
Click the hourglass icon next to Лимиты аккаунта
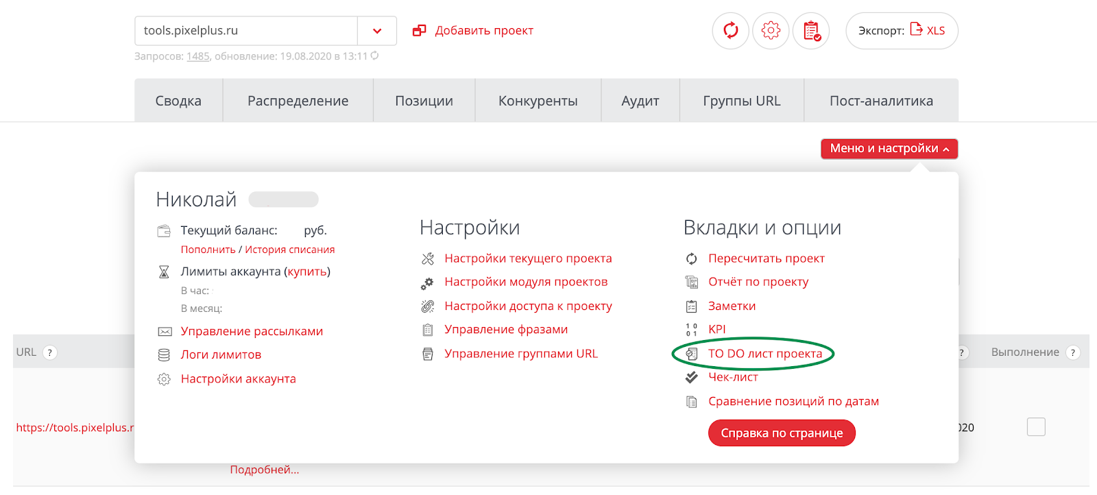pyautogui.click(x=164, y=272)
